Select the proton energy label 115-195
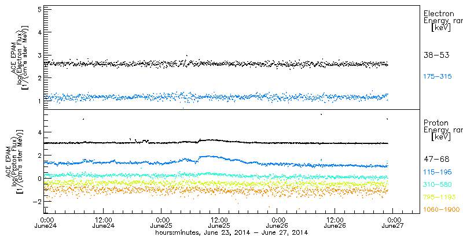 tap(438, 172)
